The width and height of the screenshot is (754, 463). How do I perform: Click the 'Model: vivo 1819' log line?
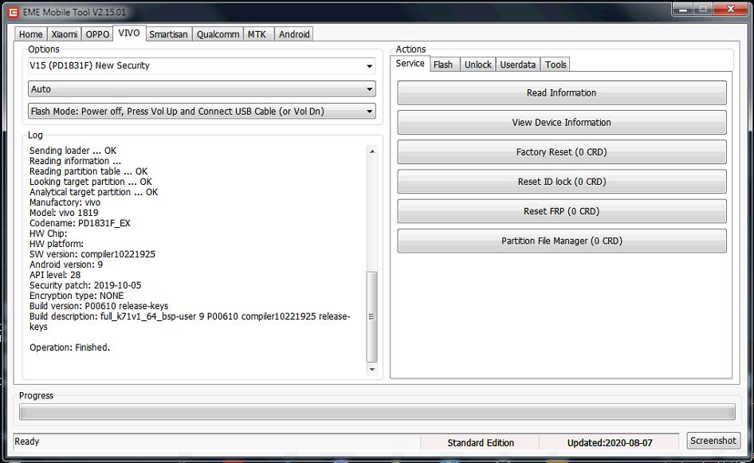pos(64,213)
